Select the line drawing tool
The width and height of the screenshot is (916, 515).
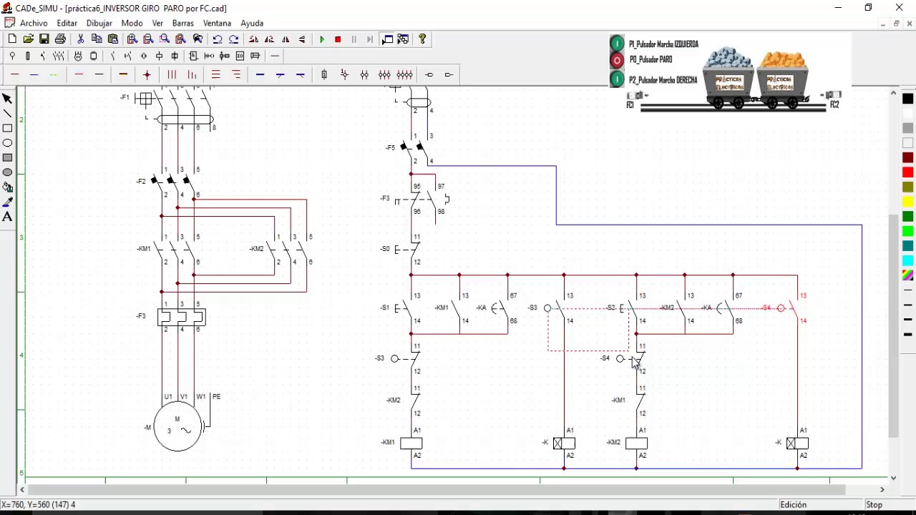tap(8, 114)
